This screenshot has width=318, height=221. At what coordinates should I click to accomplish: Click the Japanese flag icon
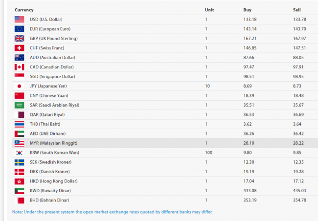coord(19,86)
